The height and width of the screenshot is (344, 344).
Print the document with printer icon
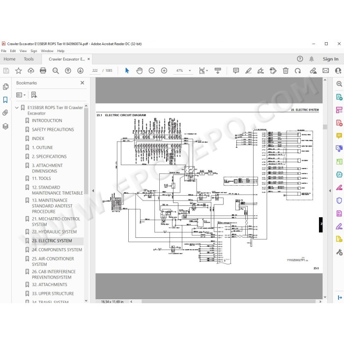[43, 71]
